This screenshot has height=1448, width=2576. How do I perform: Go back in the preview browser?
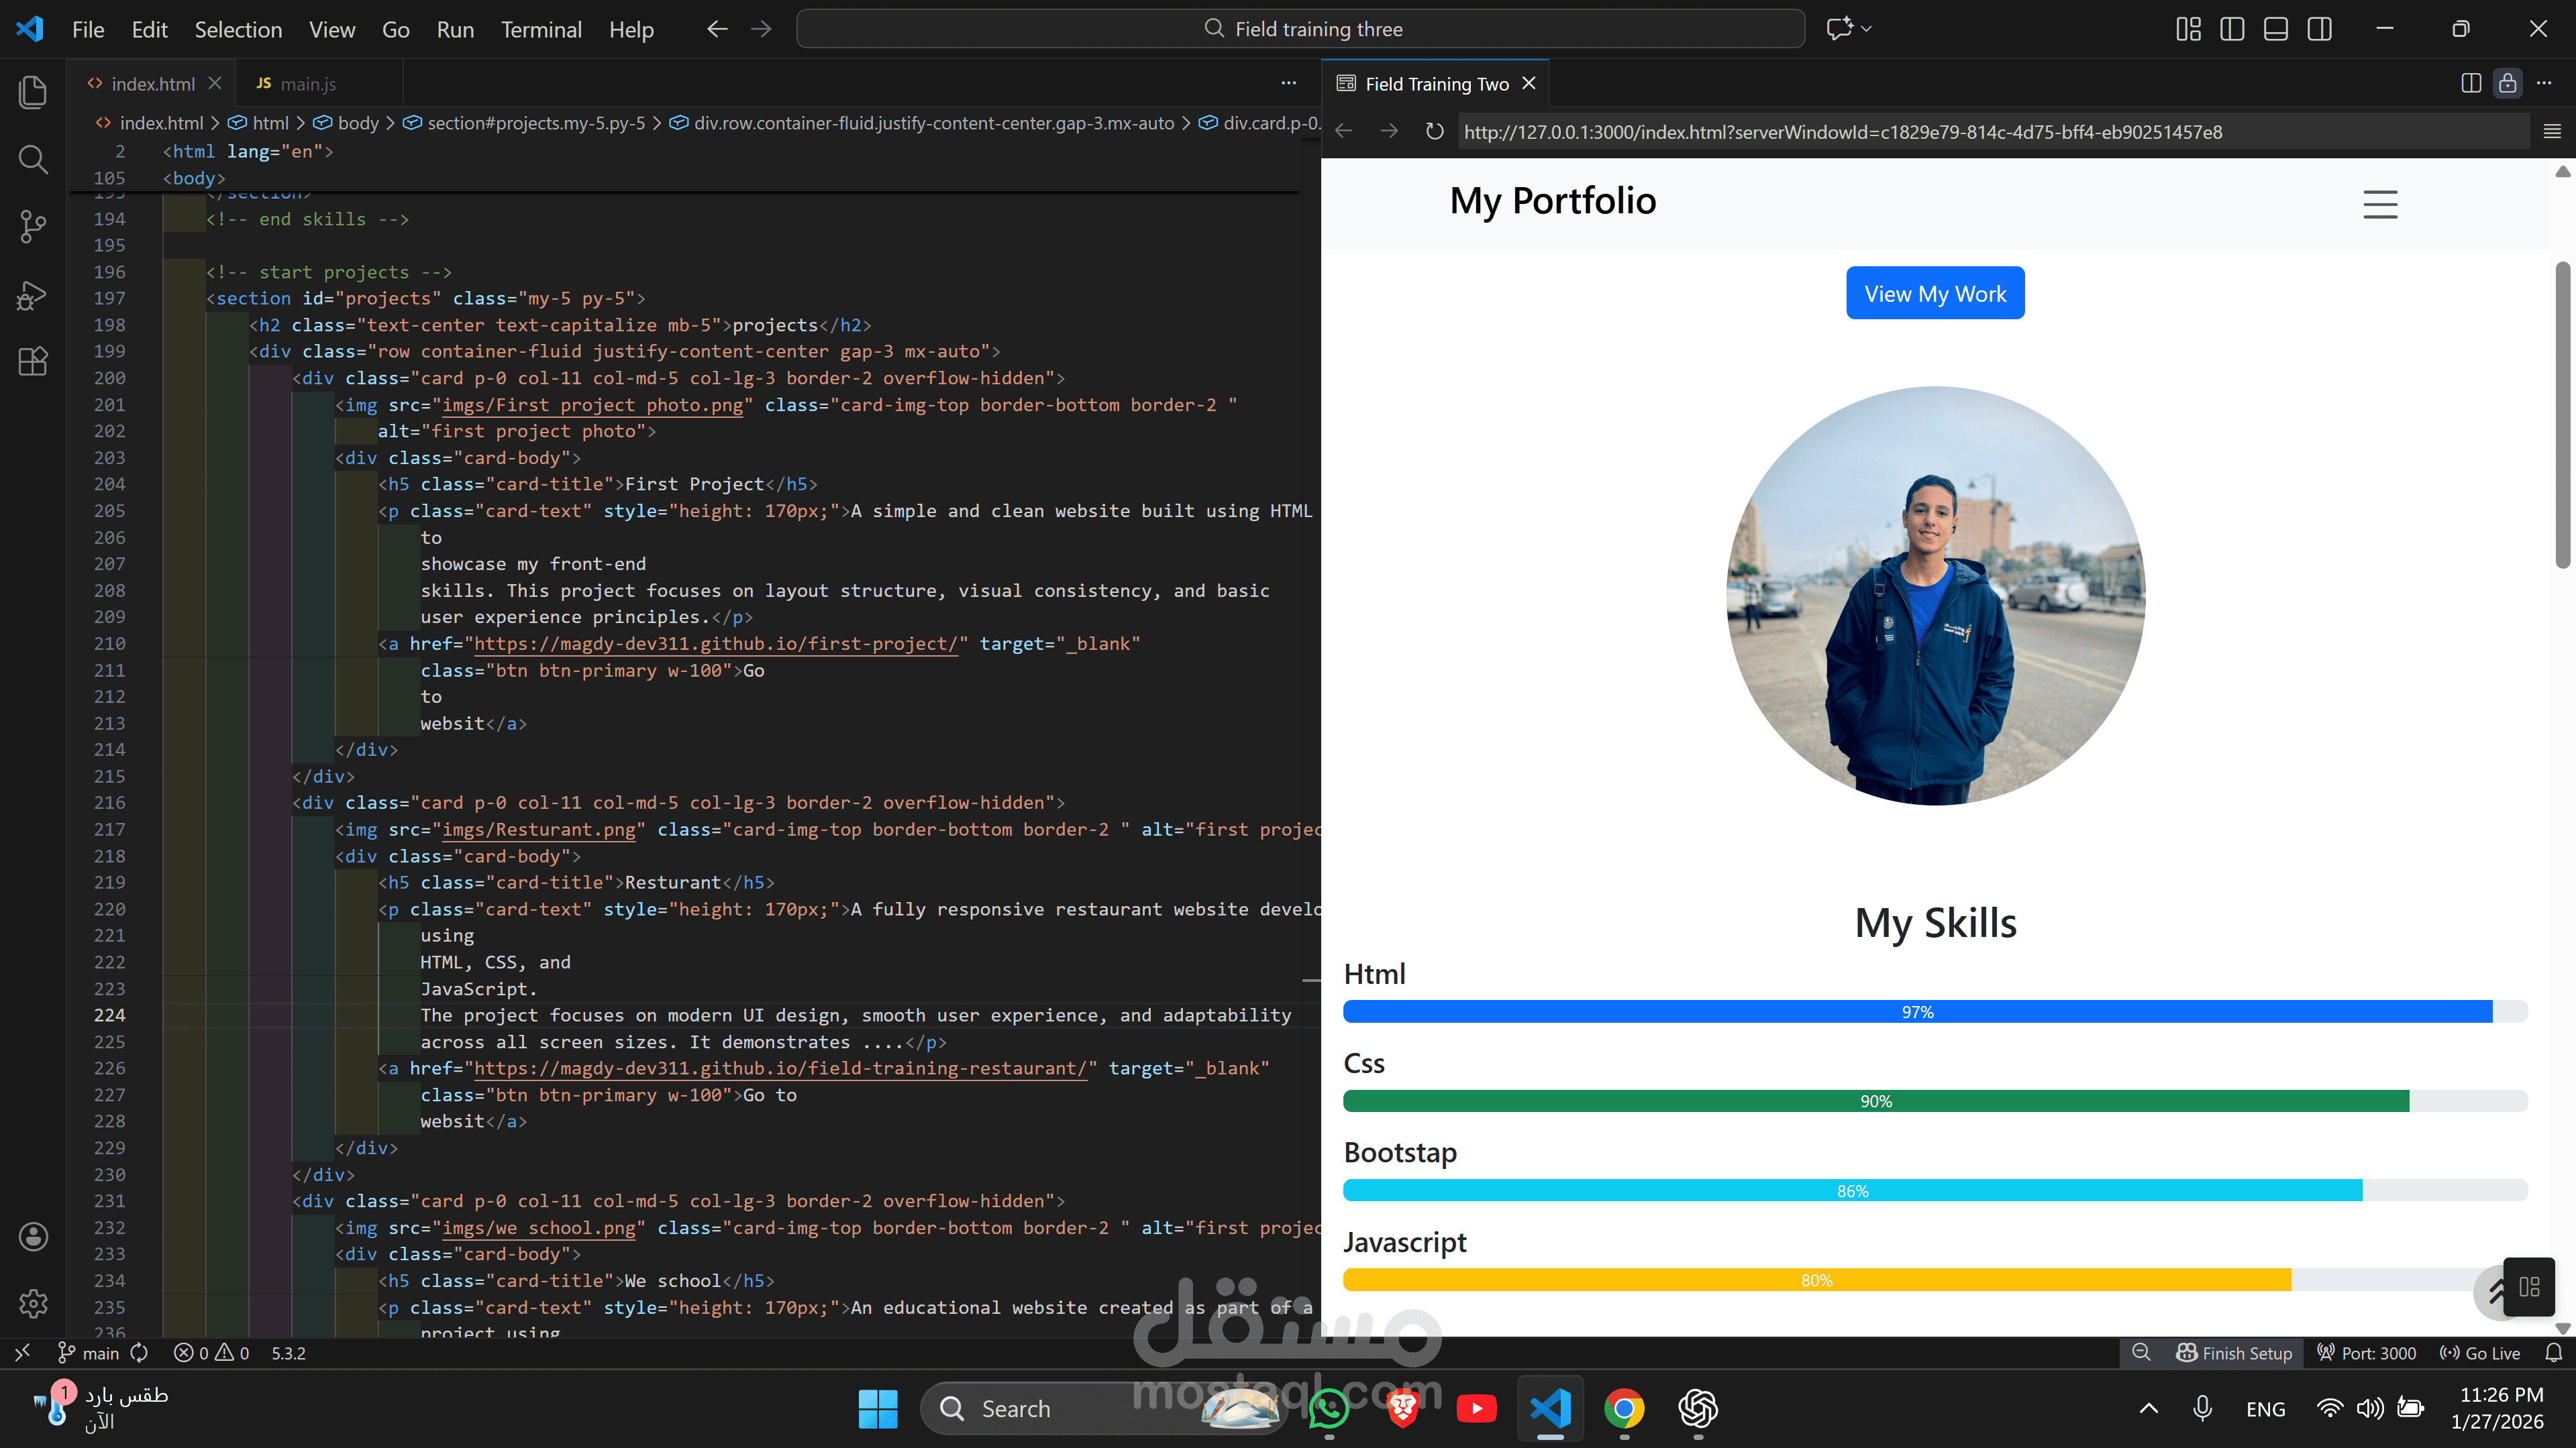pos(1344,131)
